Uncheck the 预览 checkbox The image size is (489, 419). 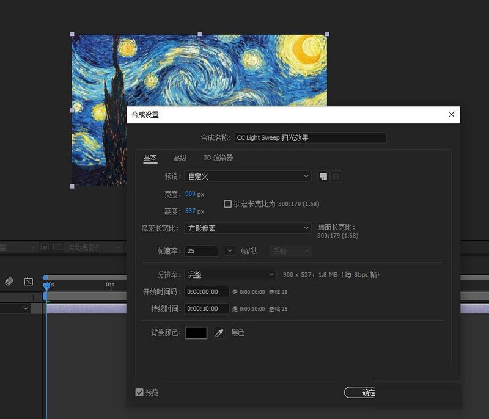139,393
